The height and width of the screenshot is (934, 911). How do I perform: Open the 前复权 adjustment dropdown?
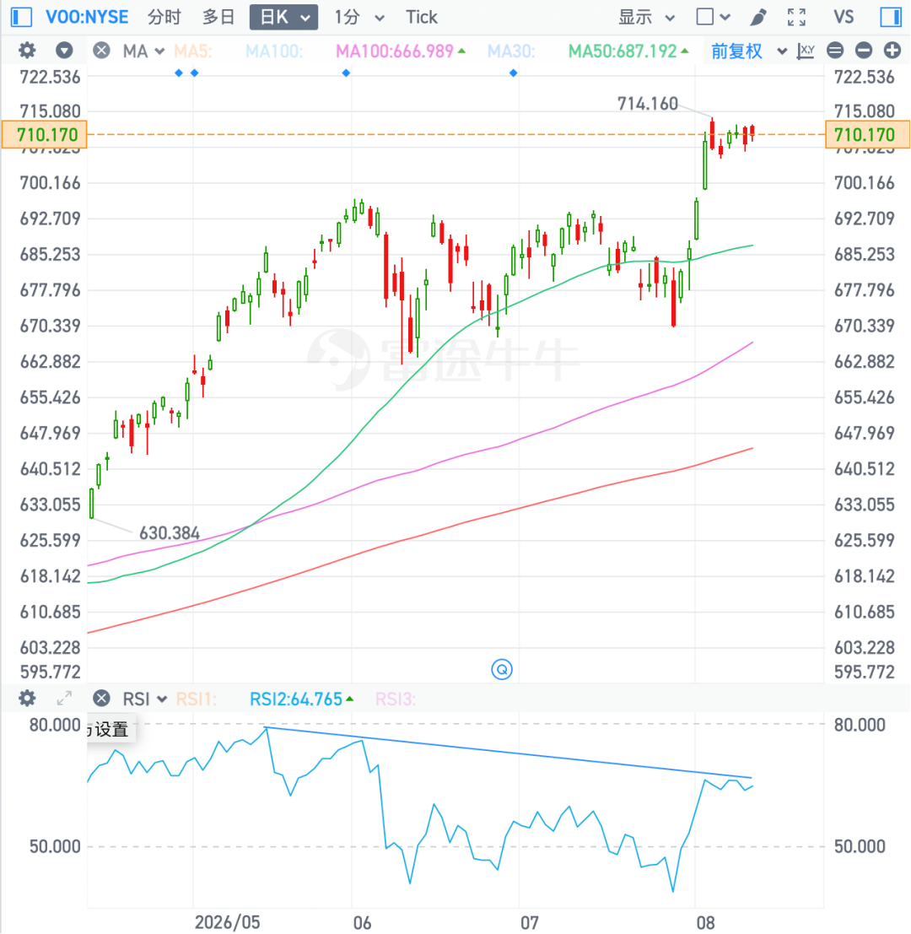click(749, 51)
